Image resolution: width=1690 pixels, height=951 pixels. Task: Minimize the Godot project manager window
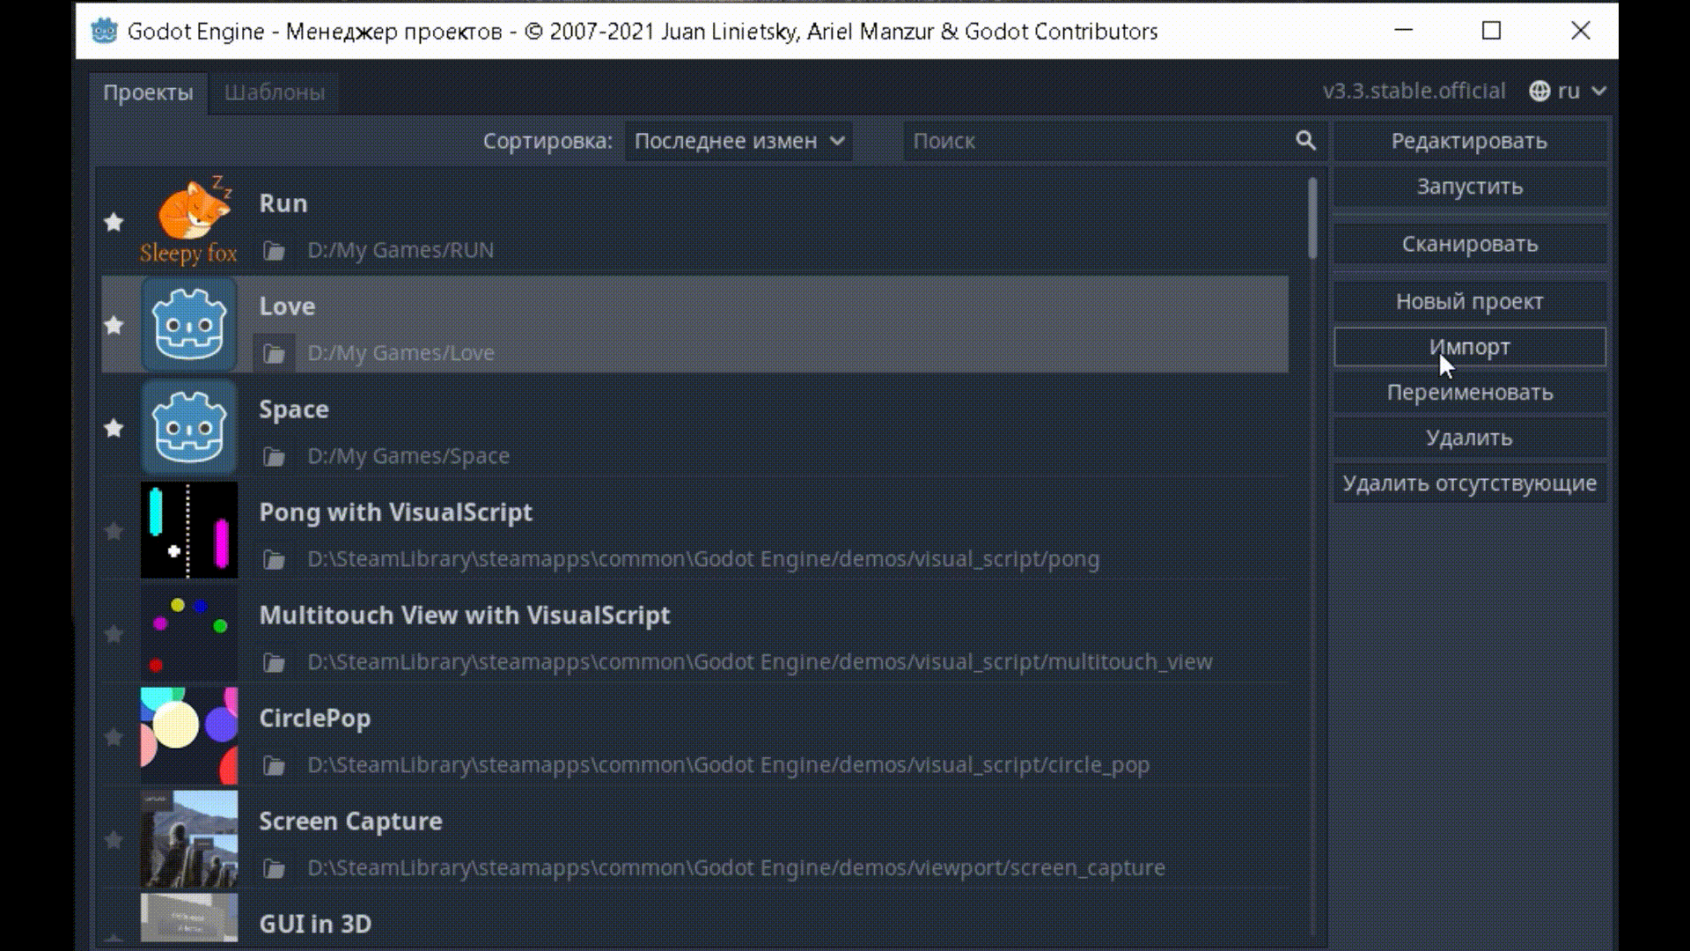click(x=1404, y=31)
